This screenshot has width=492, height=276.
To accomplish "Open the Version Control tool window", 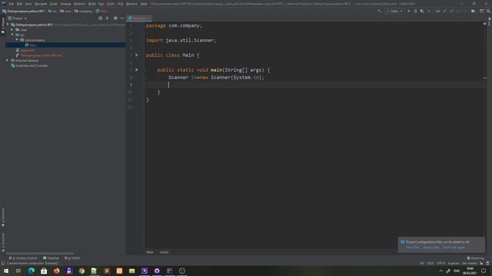I will click(23, 258).
